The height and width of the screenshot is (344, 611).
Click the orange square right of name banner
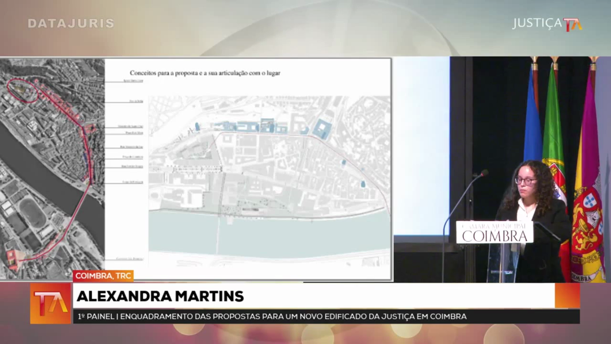pos(567,296)
